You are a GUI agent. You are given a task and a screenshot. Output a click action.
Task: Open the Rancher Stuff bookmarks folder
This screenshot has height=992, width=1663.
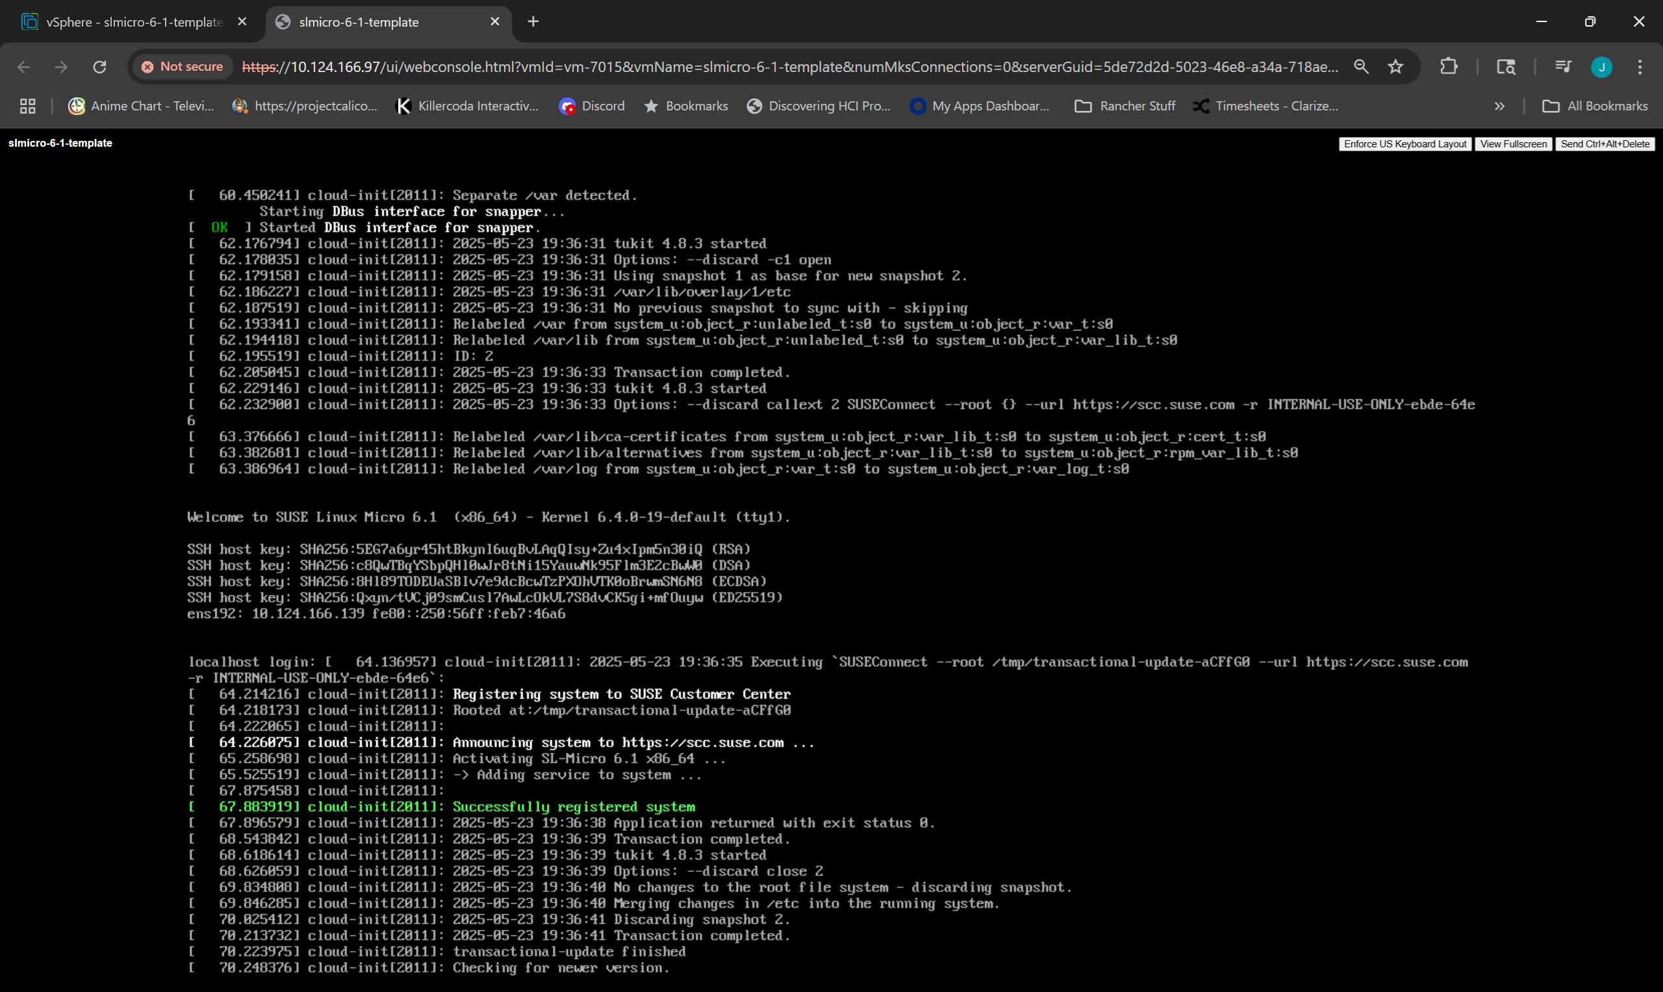(x=1124, y=106)
